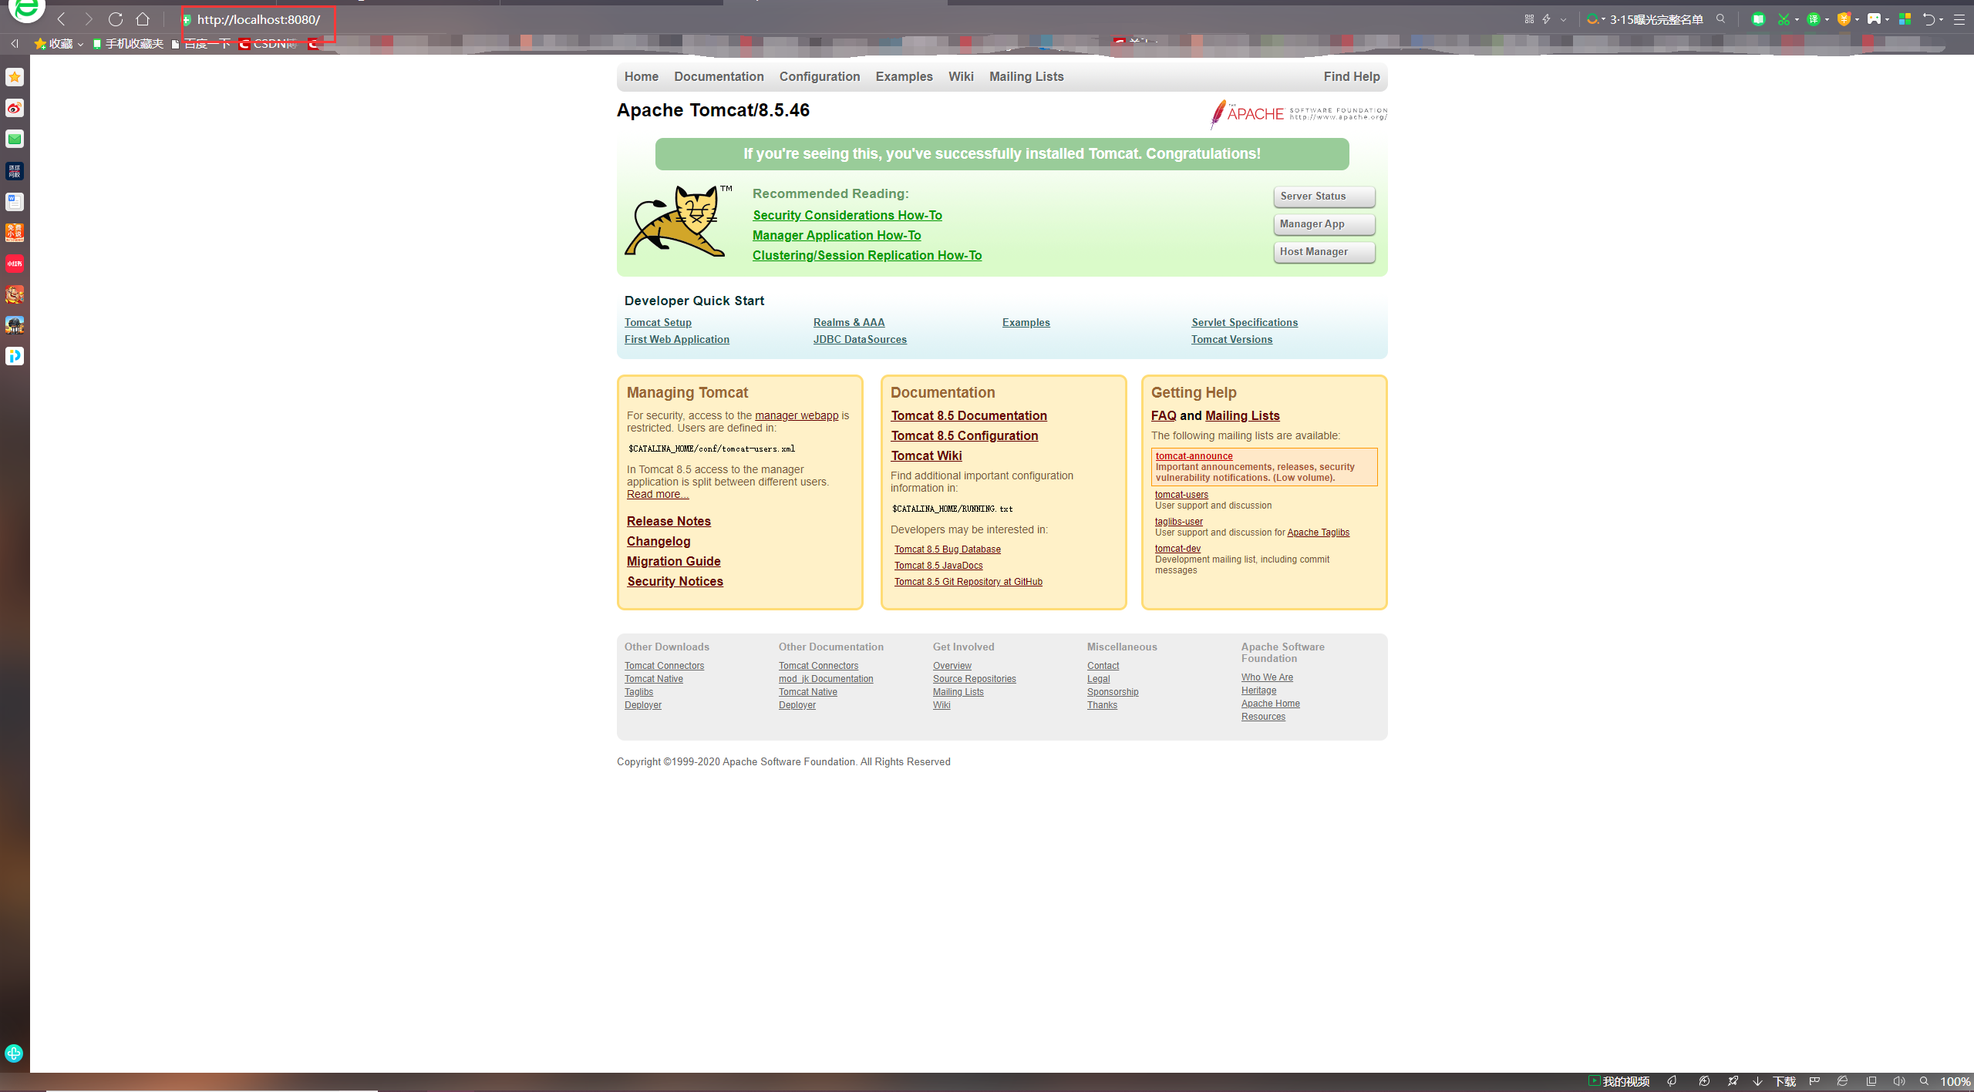Expand the 收藏 favorites dropdown arrow

coord(80,45)
